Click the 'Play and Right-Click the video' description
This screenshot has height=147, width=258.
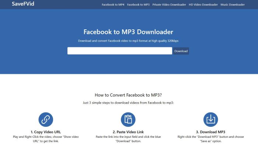click(x=46, y=139)
